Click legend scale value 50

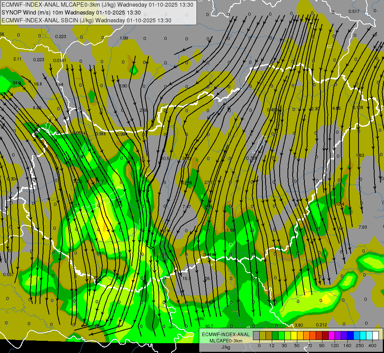point(297,346)
